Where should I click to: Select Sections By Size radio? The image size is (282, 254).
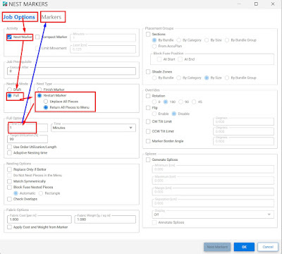click(x=207, y=40)
